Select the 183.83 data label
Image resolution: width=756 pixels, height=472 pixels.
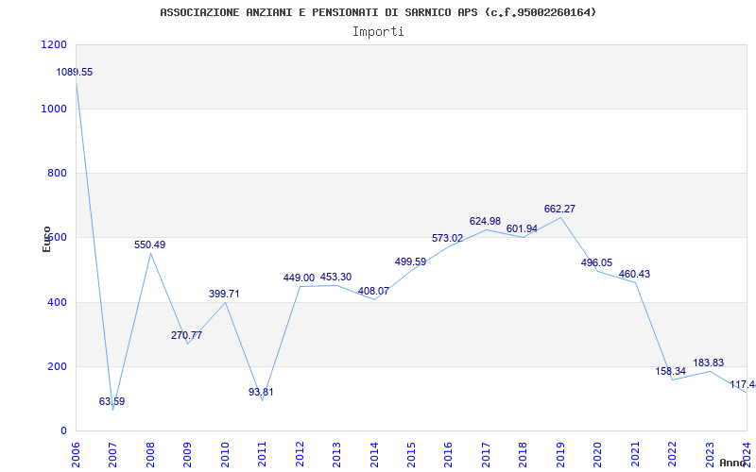tap(709, 363)
